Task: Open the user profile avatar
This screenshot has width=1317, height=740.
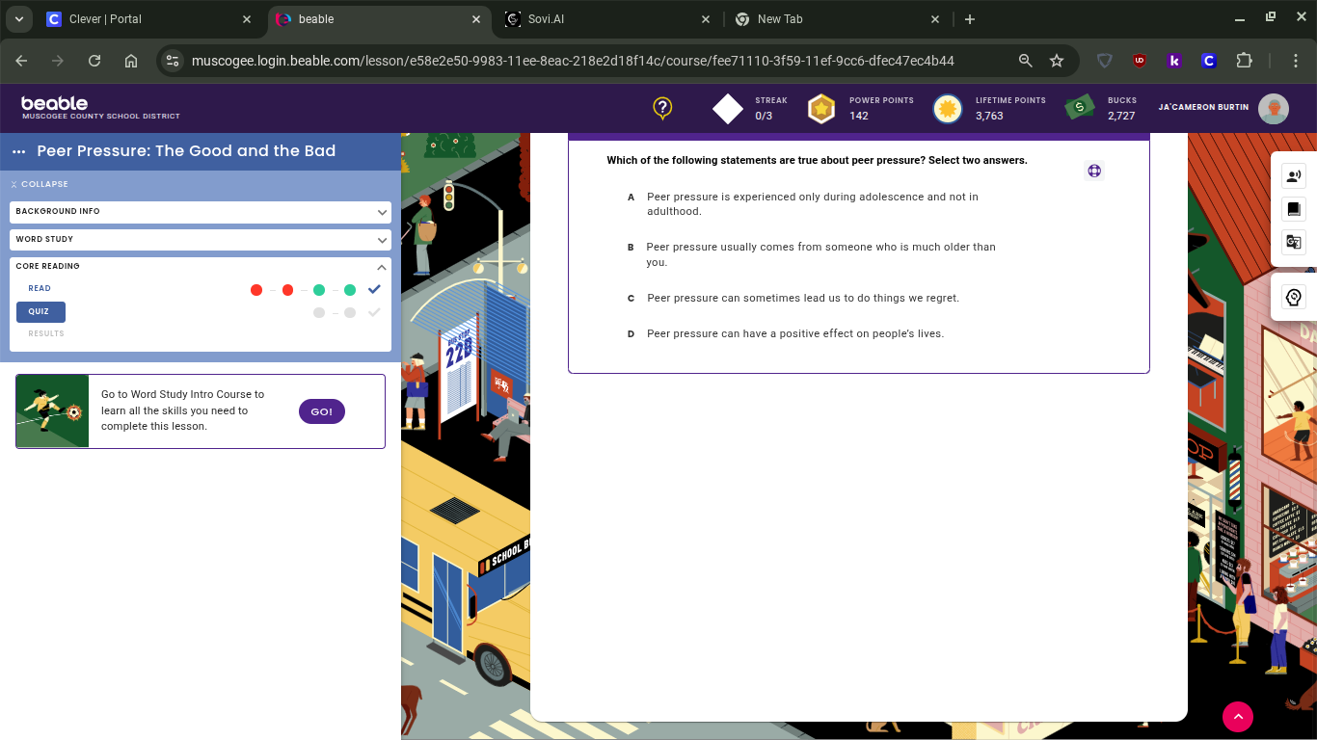Action: tap(1274, 109)
